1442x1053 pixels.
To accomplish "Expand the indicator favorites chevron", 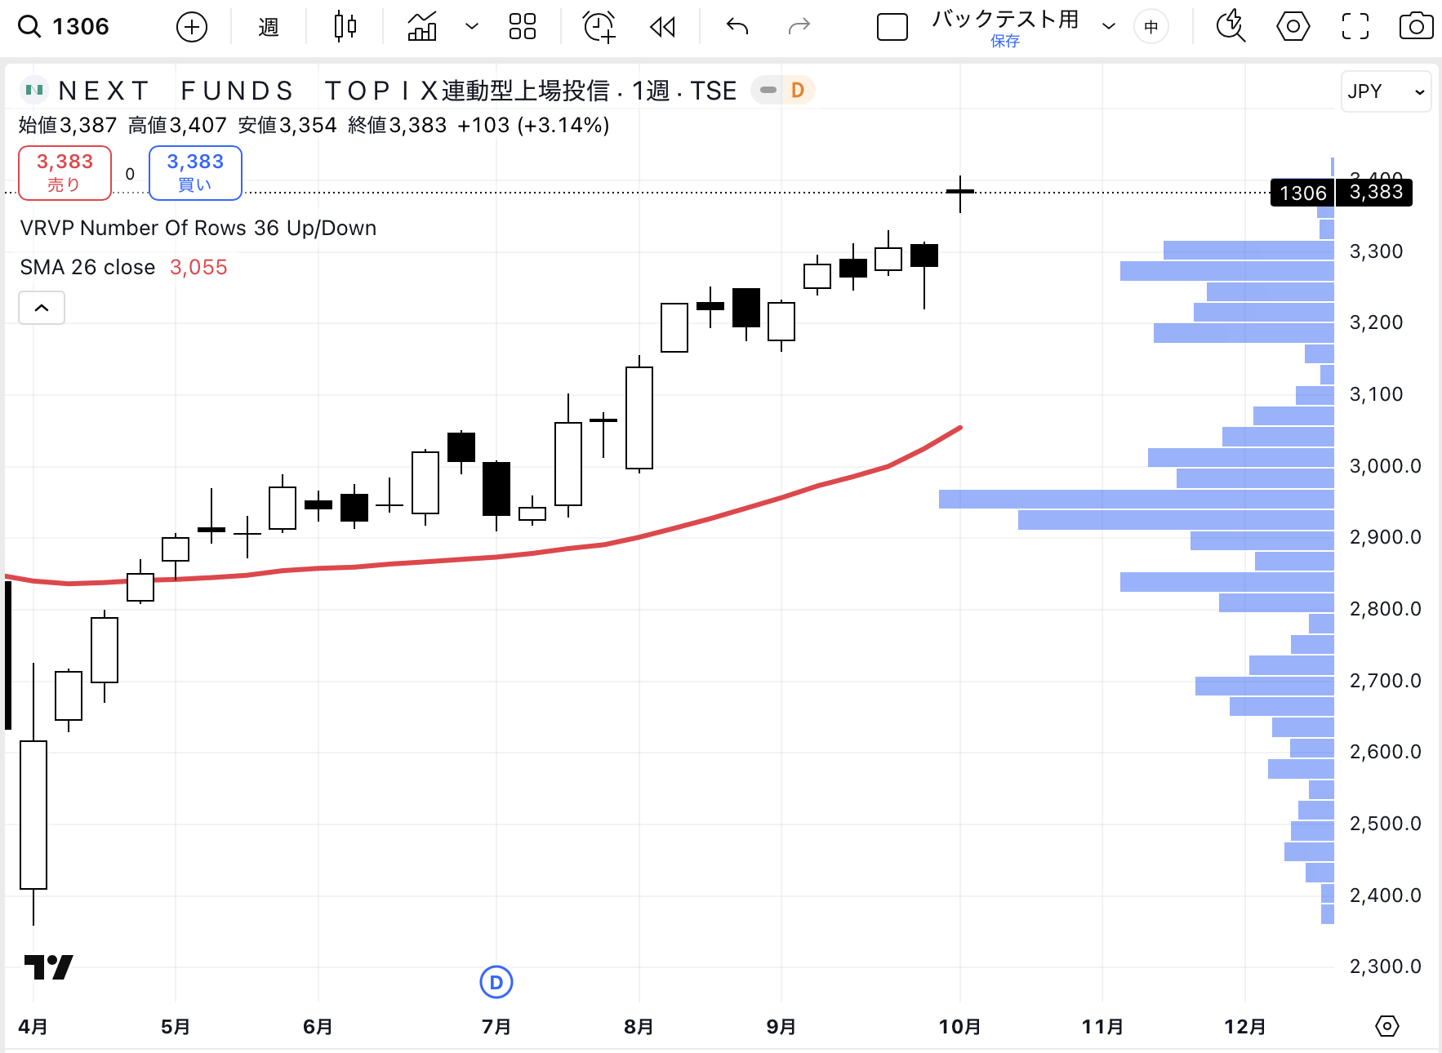I will tap(472, 27).
